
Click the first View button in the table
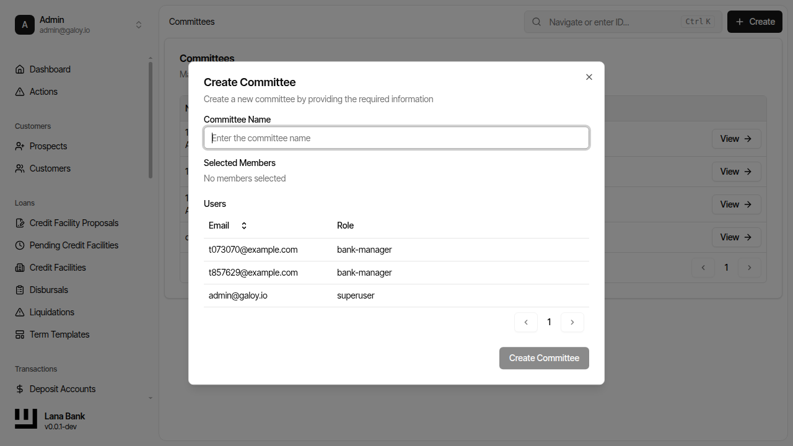click(x=736, y=138)
